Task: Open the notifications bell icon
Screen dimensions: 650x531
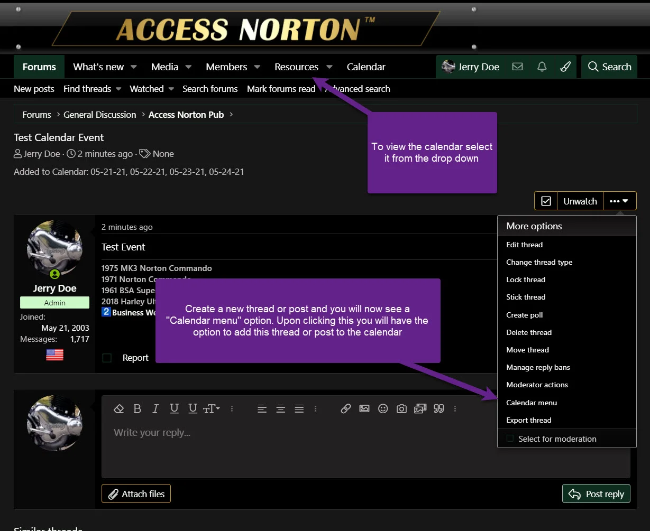Action: click(542, 67)
